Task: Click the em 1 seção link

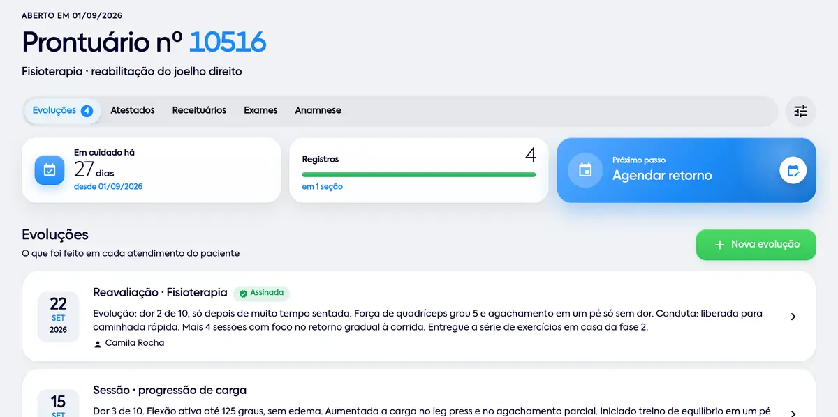Action: [x=322, y=187]
